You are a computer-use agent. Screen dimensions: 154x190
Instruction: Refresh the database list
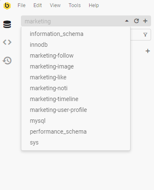coord(136,21)
